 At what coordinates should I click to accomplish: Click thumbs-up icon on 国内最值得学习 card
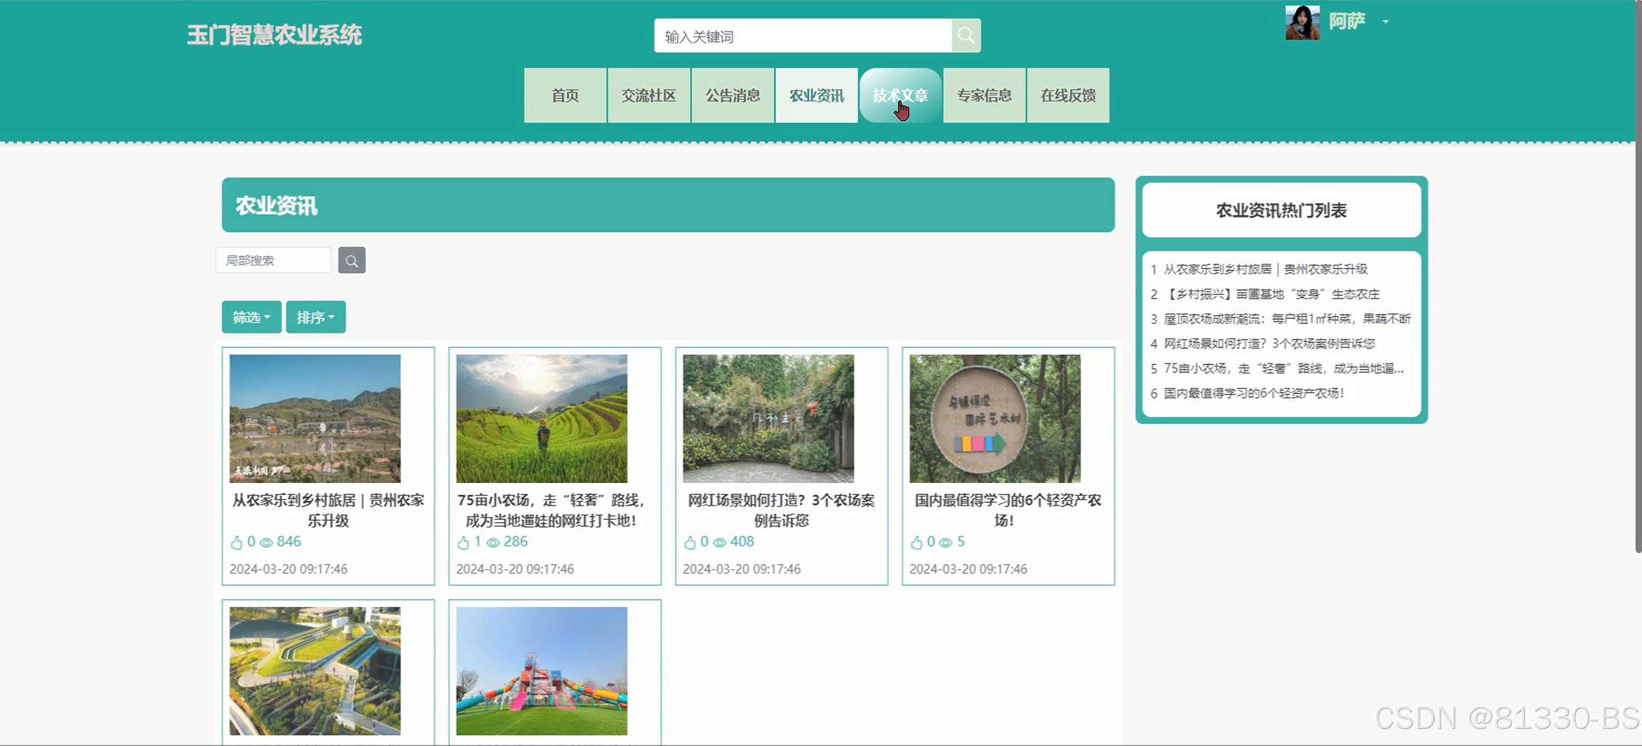916,542
